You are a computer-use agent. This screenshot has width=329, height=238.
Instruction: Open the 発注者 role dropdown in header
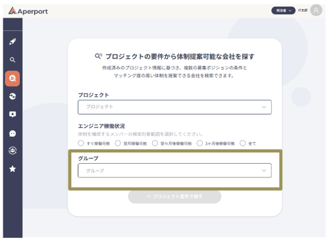pos(284,11)
